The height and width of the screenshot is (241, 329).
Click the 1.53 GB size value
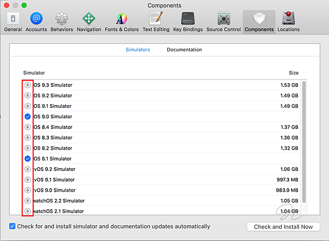289,85
